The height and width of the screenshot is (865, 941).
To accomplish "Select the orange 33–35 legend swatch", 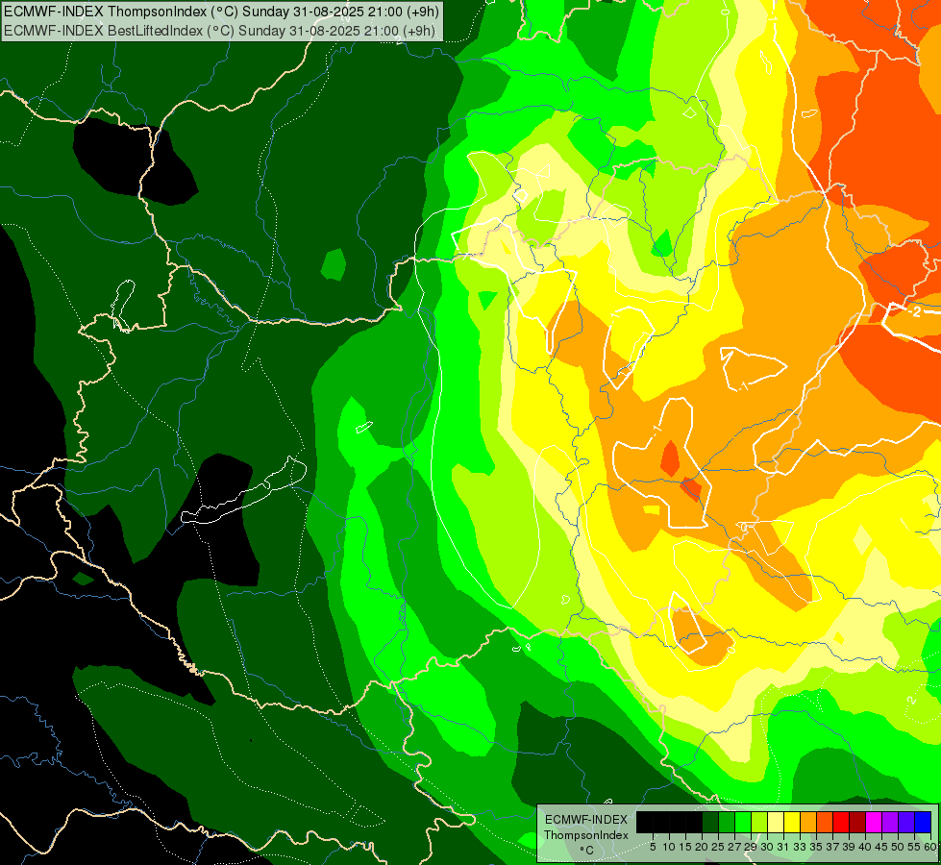I will (808, 822).
